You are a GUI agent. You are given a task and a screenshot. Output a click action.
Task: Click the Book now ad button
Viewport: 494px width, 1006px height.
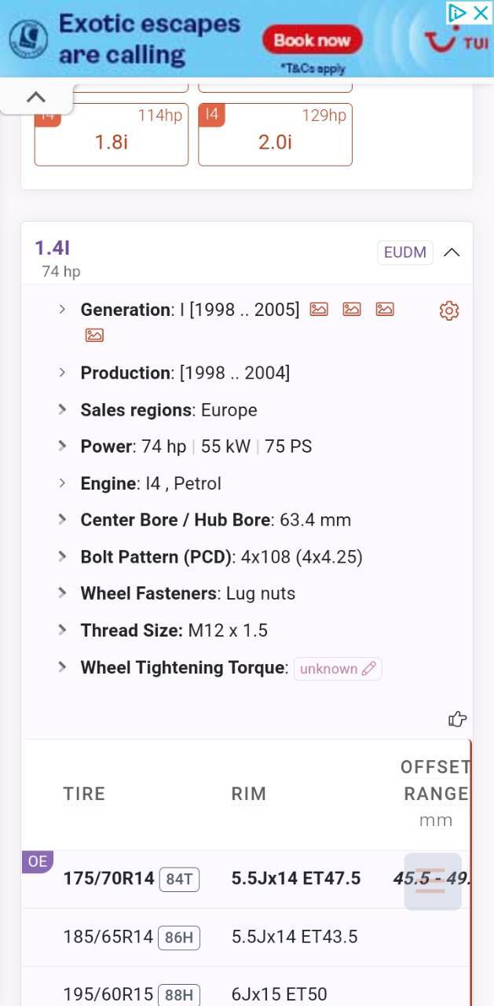313,40
